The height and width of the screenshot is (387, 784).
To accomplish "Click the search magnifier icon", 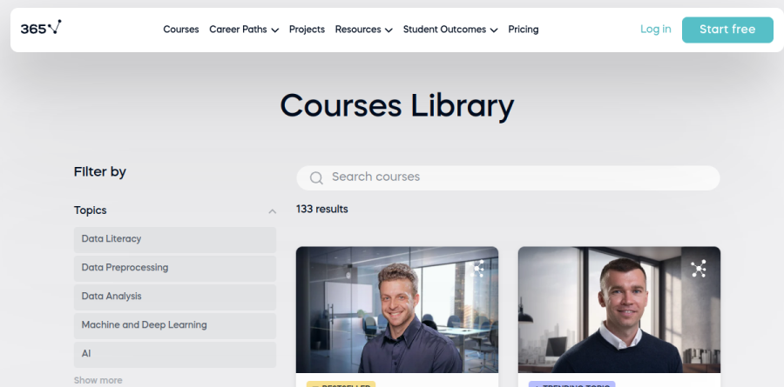I will click(316, 177).
